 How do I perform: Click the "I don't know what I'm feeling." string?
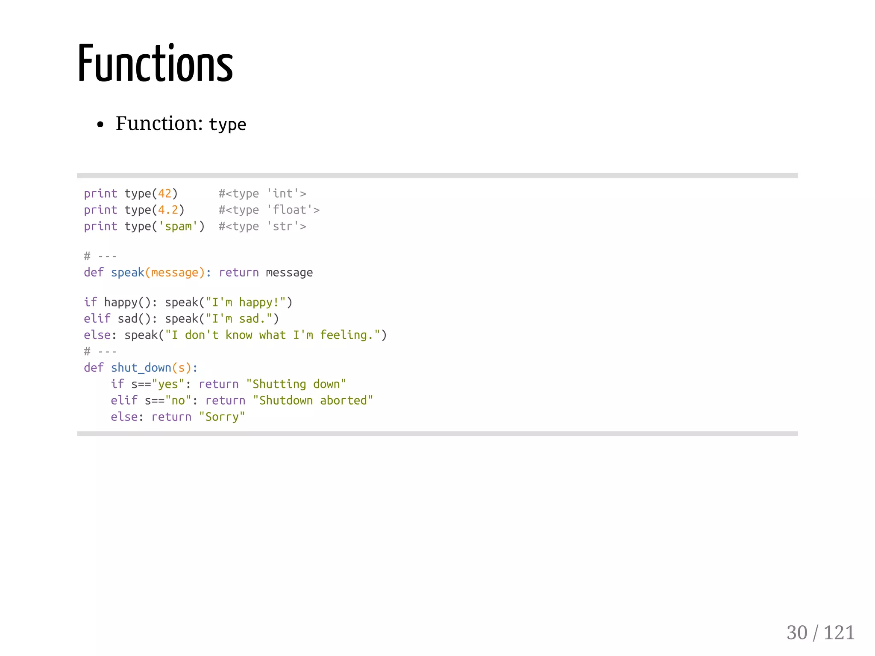[x=273, y=335]
